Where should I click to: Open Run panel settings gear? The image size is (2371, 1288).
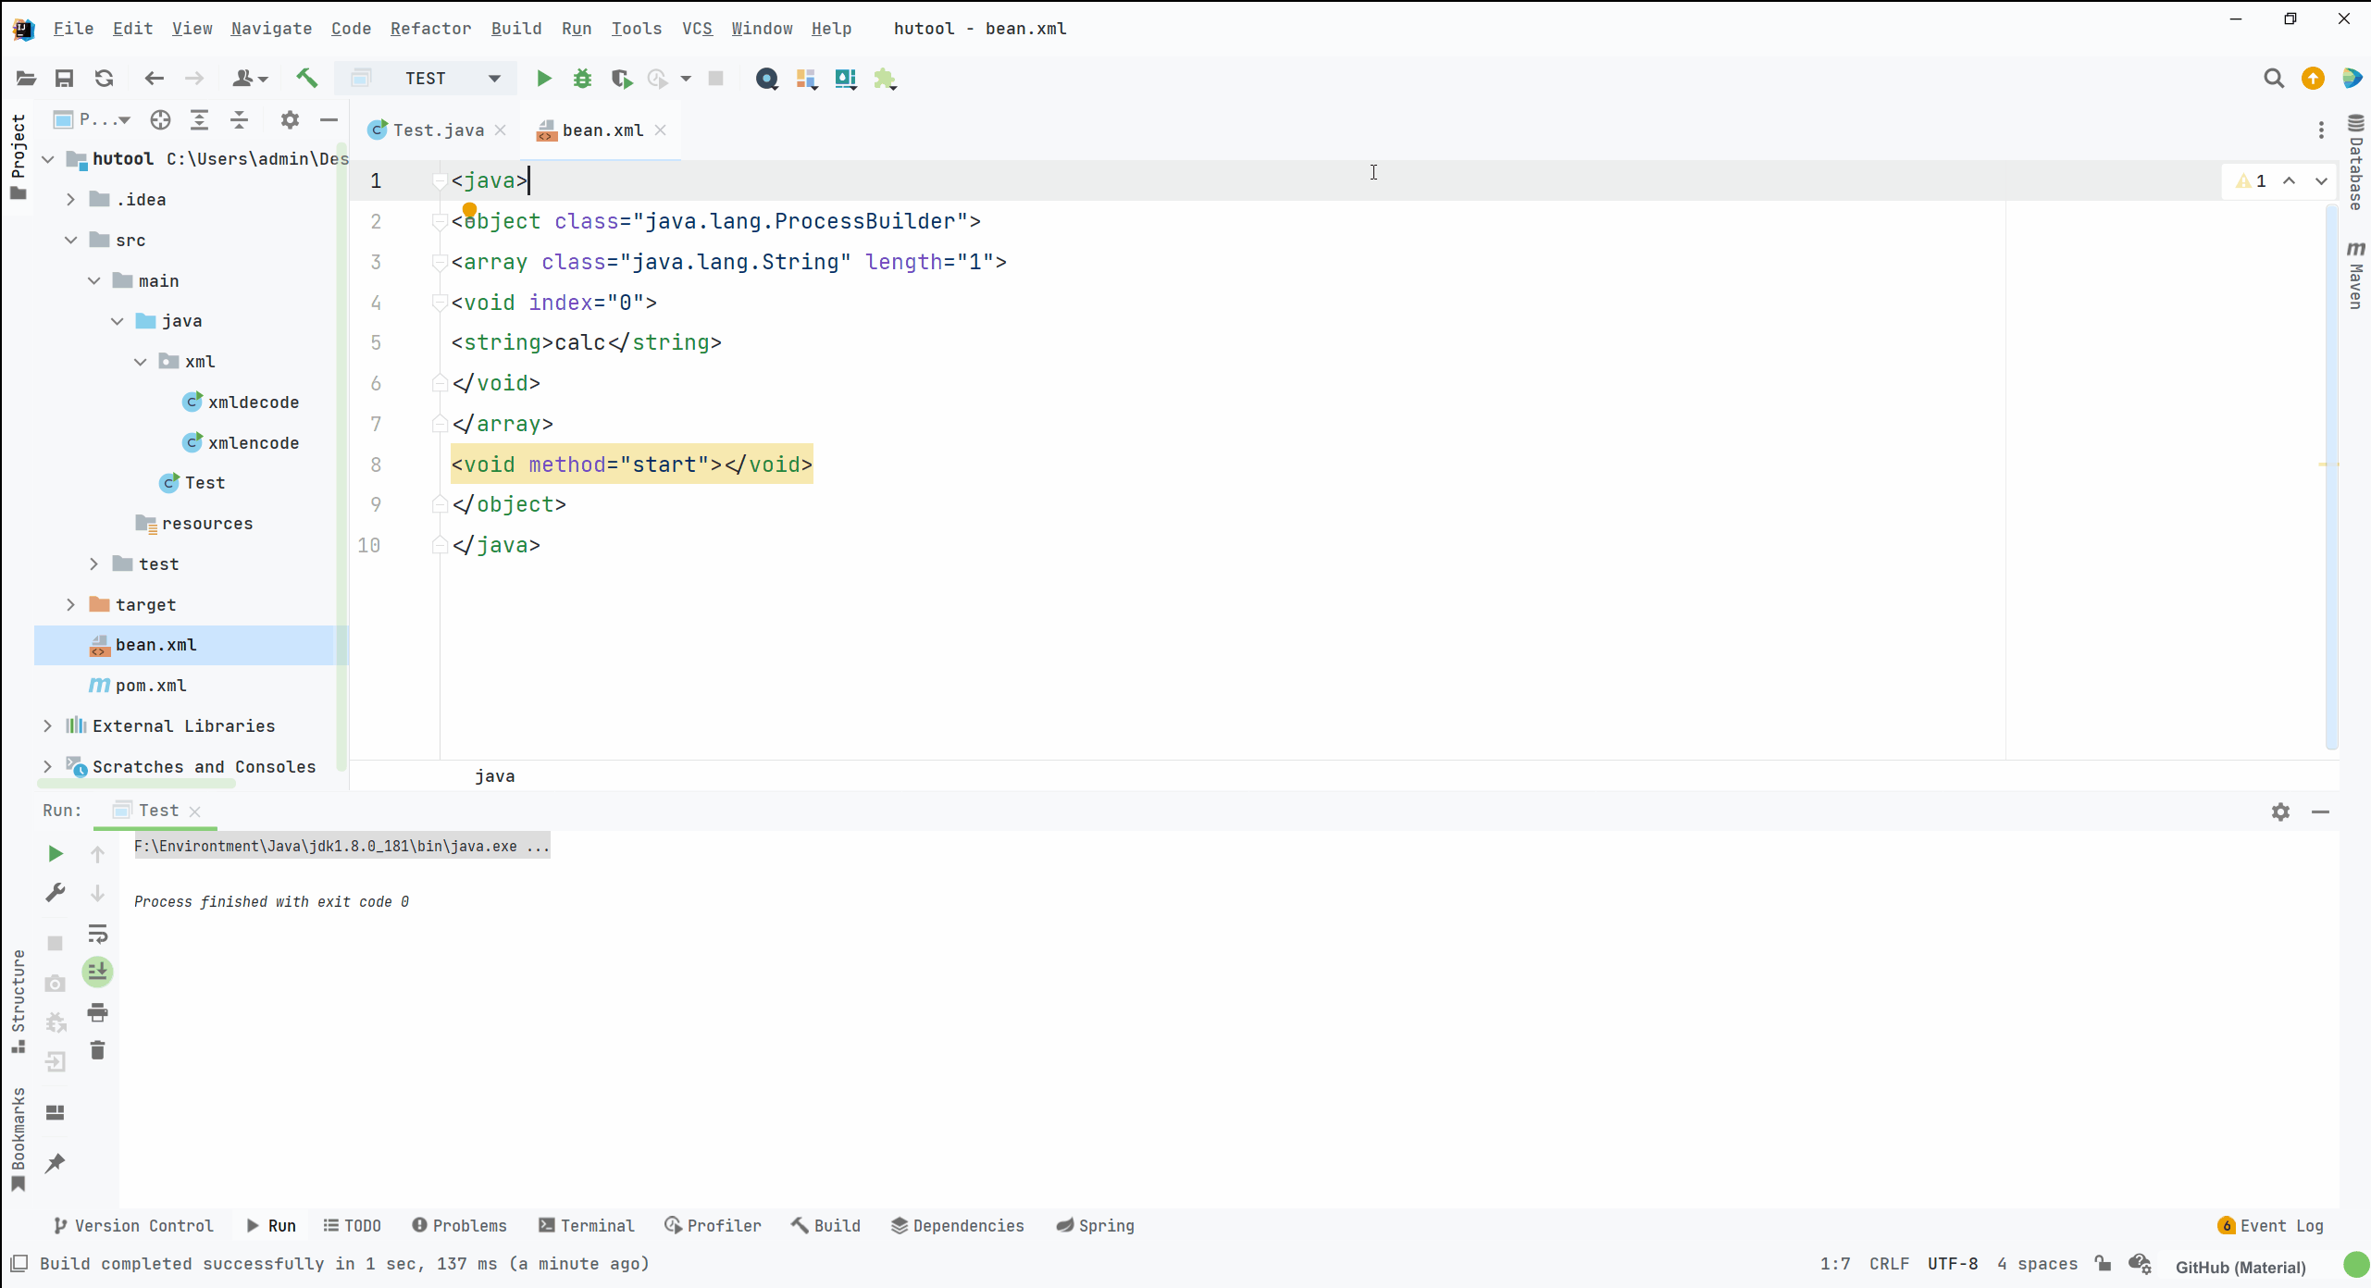(2280, 811)
